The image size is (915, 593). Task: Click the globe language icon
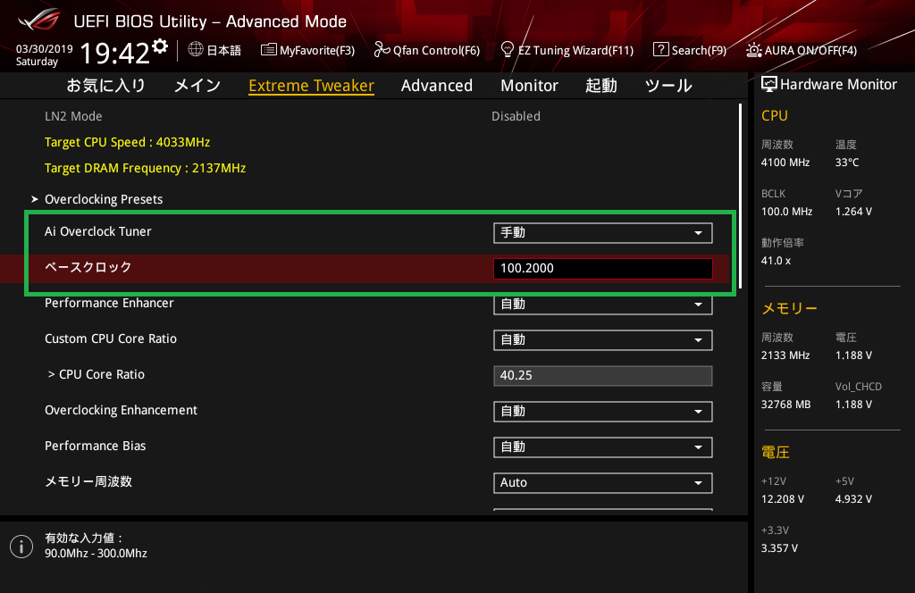[x=196, y=50]
